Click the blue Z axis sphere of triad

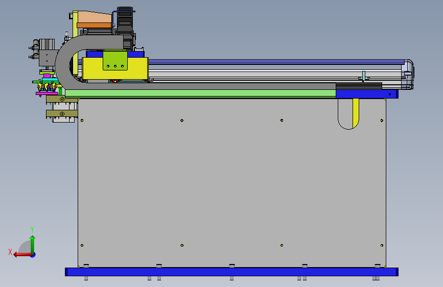click(33, 255)
